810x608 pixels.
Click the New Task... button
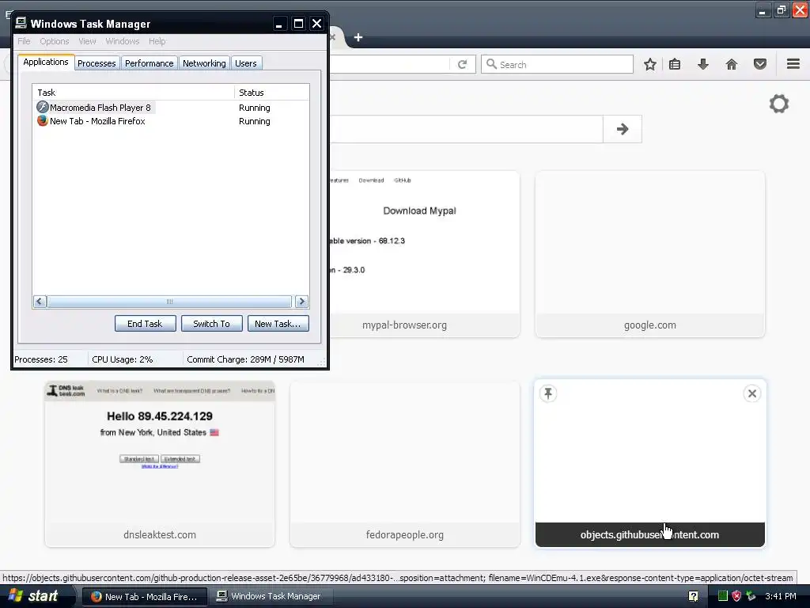(278, 324)
